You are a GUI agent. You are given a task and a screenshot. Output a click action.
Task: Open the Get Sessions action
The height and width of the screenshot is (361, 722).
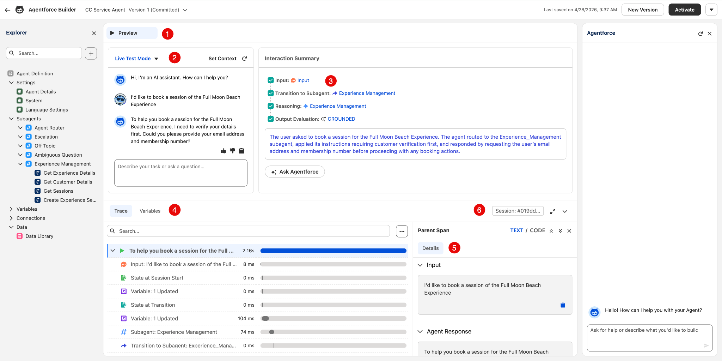click(x=58, y=191)
